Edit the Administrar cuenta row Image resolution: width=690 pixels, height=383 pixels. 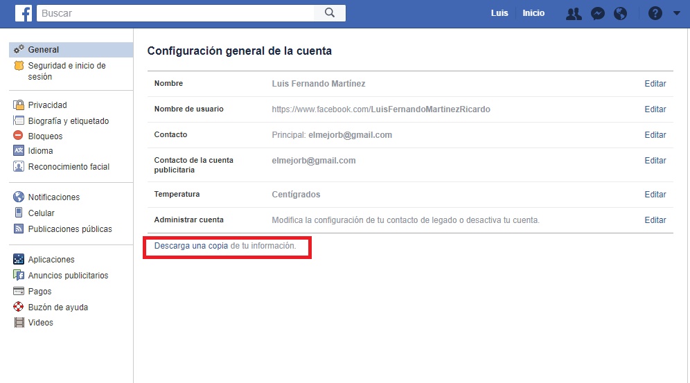(x=655, y=220)
